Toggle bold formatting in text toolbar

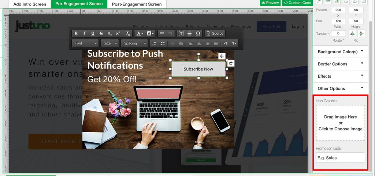76,34
